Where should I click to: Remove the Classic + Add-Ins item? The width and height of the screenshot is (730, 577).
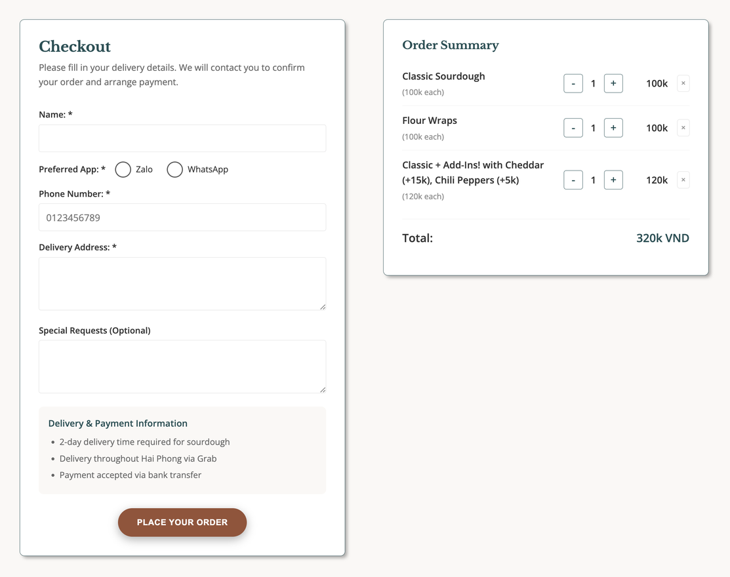pyautogui.click(x=683, y=180)
